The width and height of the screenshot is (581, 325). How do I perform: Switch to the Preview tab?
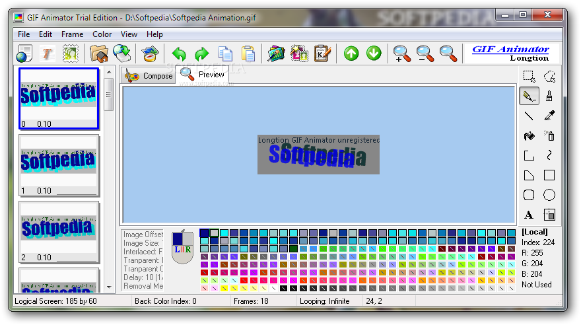pyautogui.click(x=202, y=75)
